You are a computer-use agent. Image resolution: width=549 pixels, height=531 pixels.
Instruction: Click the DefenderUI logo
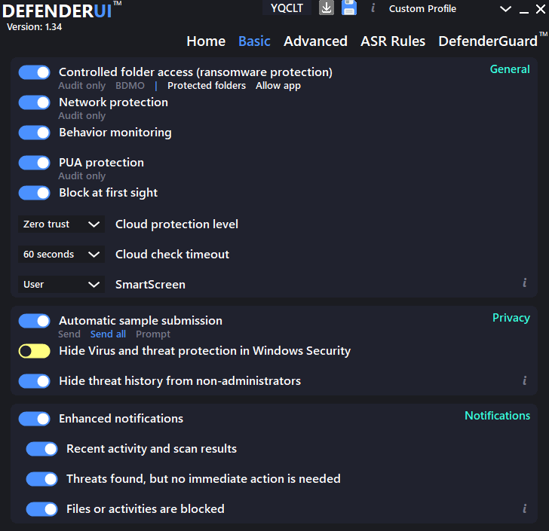[62, 10]
